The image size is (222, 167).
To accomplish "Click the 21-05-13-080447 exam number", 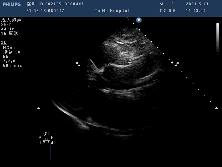I will (45, 11).
